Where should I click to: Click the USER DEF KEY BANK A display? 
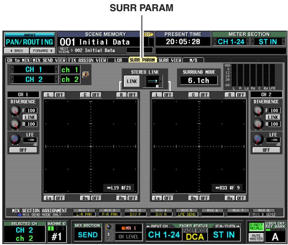[x=275, y=237]
